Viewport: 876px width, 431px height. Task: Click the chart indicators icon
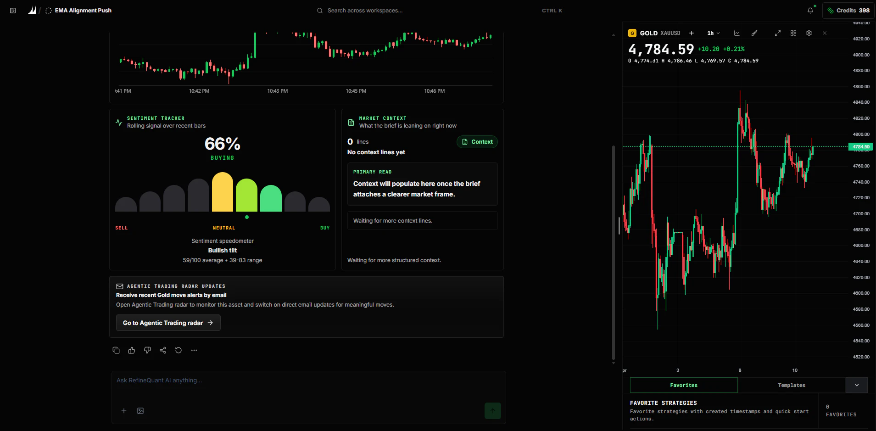pyautogui.click(x=737, y=33)
